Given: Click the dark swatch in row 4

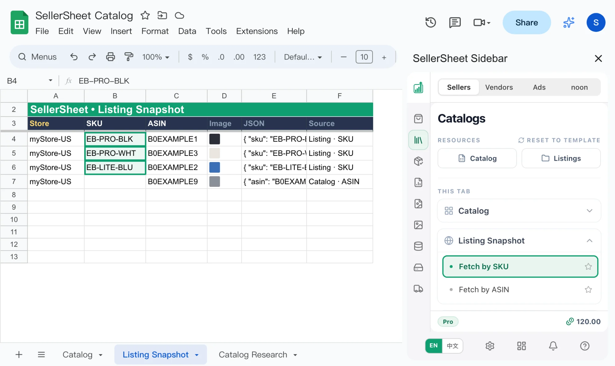Looking at the screenshot, I should click(x=215, y=139).
